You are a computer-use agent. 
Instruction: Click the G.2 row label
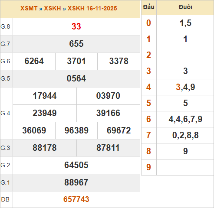click(5, 165)
